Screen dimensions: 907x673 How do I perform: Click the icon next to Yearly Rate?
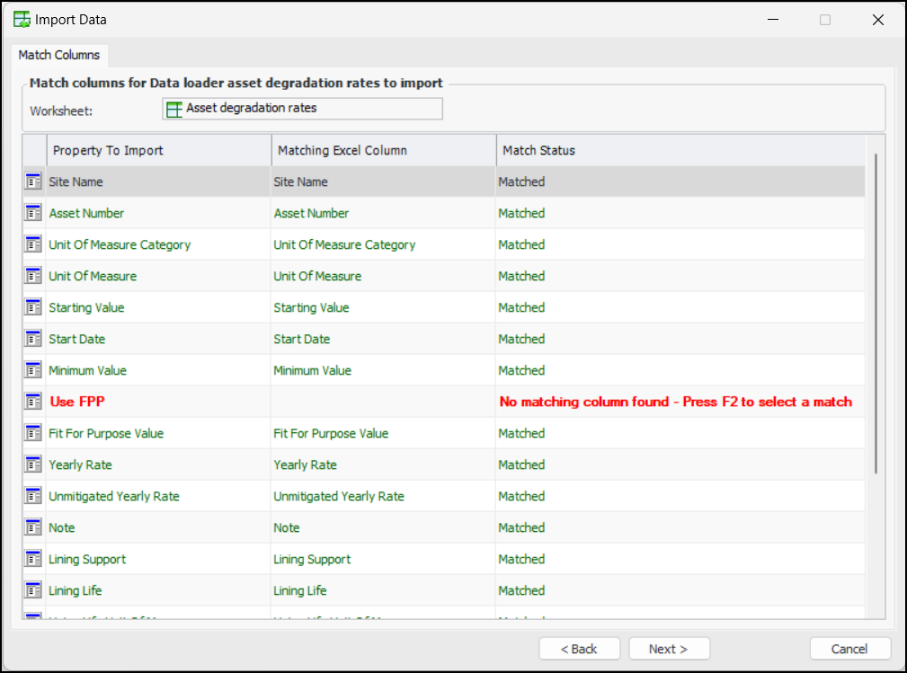click(33, 465)
